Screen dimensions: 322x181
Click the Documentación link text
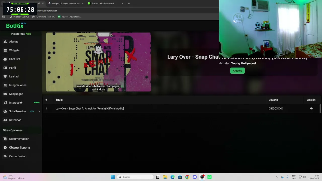pyautogui.click(x=19, y=139)
